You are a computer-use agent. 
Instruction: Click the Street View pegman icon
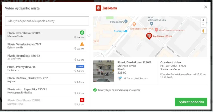tap(203, 31)
